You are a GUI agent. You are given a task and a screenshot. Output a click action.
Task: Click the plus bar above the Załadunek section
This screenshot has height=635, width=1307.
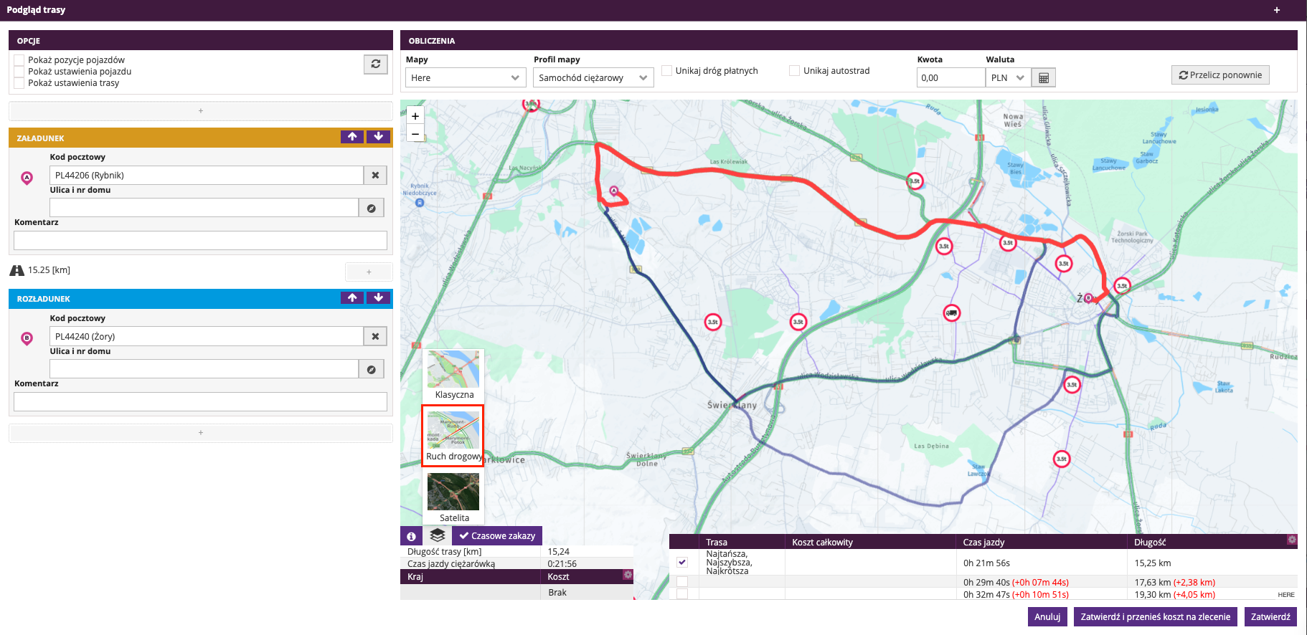point(201,111)
